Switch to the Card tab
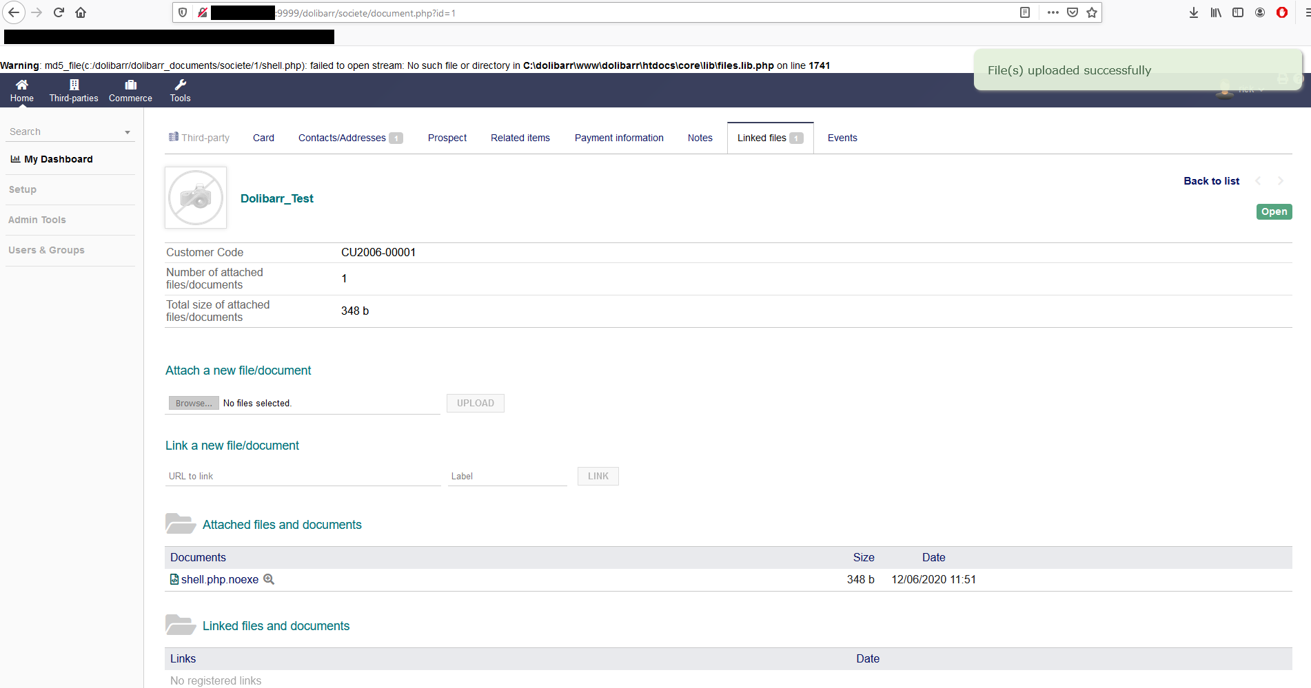 pyautogui.click(x=263, y=138)
